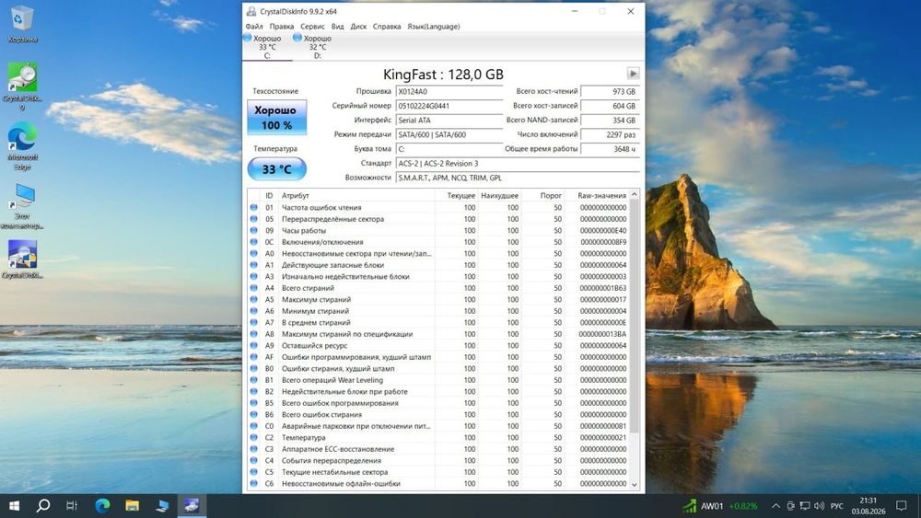The height and width of the screenshot is (518, 921).
Task: Click status icon for Максимум стираний row (A5)
Action: coord(254,299)
